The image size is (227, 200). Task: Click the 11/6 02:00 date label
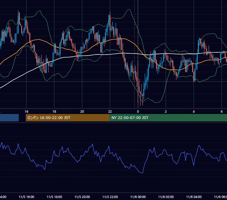[166, 197]
